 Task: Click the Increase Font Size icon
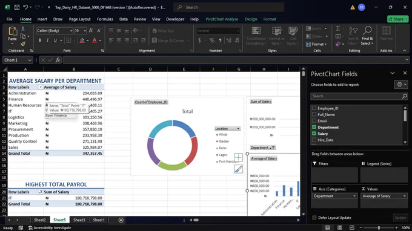[x=91, y=31]
